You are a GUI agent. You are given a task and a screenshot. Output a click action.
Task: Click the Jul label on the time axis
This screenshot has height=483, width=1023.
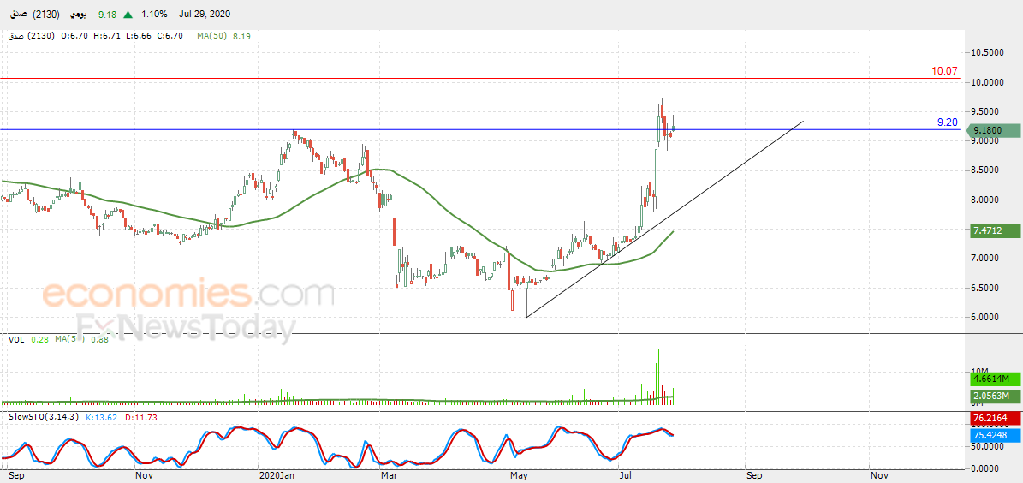627,476
